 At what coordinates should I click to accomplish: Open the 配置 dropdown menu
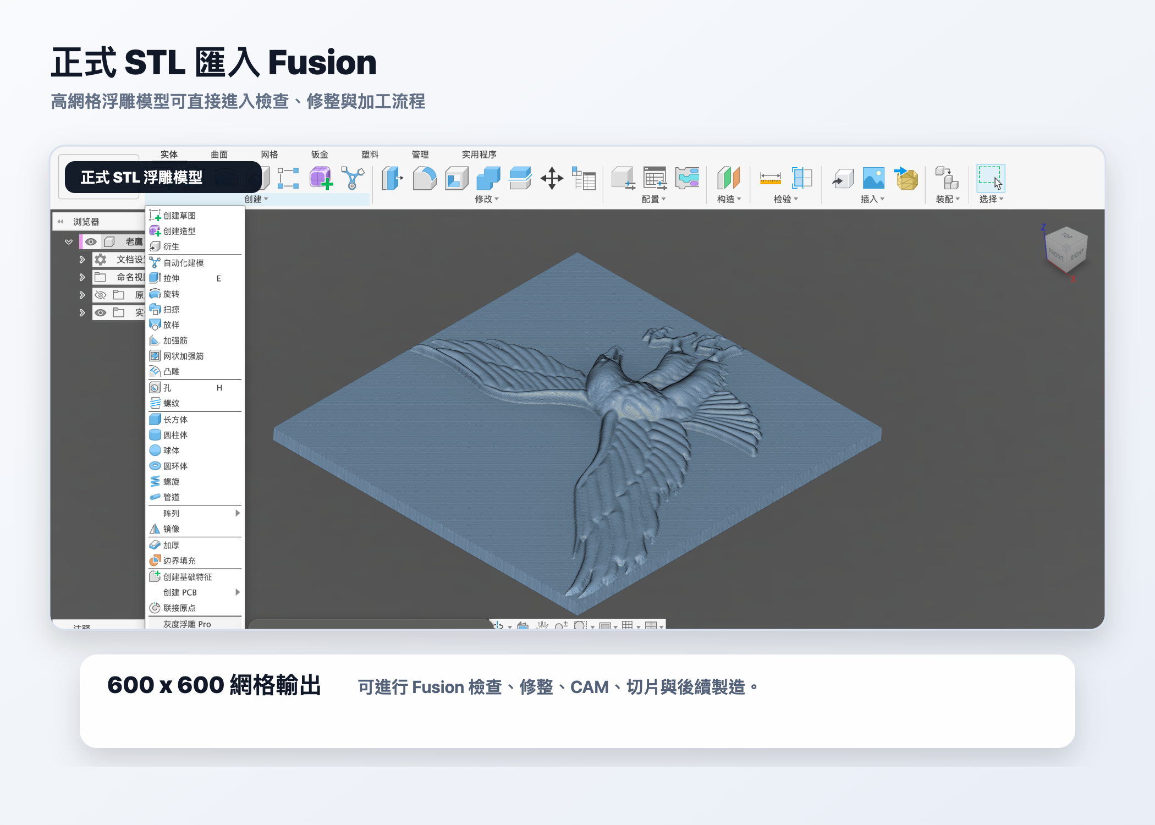tap(653, 199)
